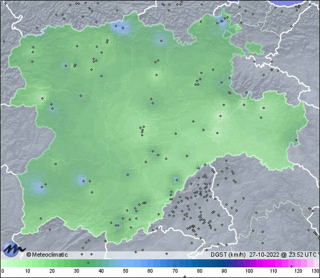Click the 23:52 UTC timestamp

pyautogui.click(x=302, y=255)
